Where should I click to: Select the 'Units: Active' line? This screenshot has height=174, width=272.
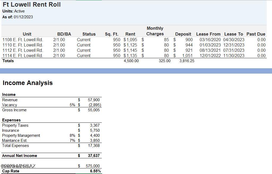(14, 11)
